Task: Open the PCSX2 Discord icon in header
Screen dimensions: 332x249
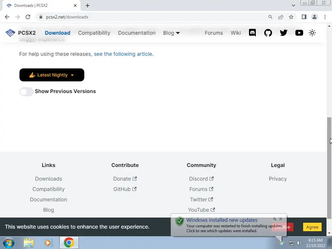Action: (252, 33)
